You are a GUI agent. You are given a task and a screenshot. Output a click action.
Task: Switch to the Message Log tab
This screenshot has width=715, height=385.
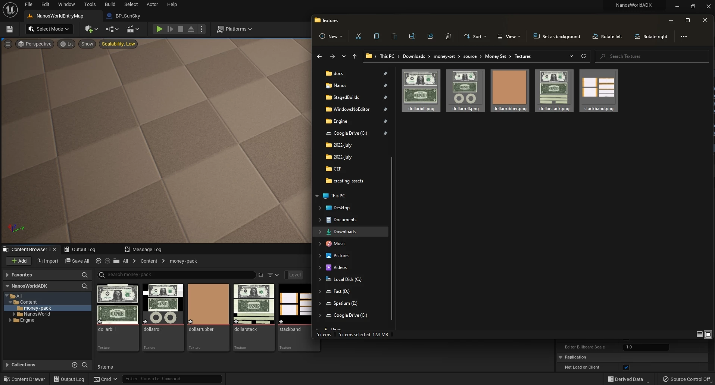click(143, 250)
